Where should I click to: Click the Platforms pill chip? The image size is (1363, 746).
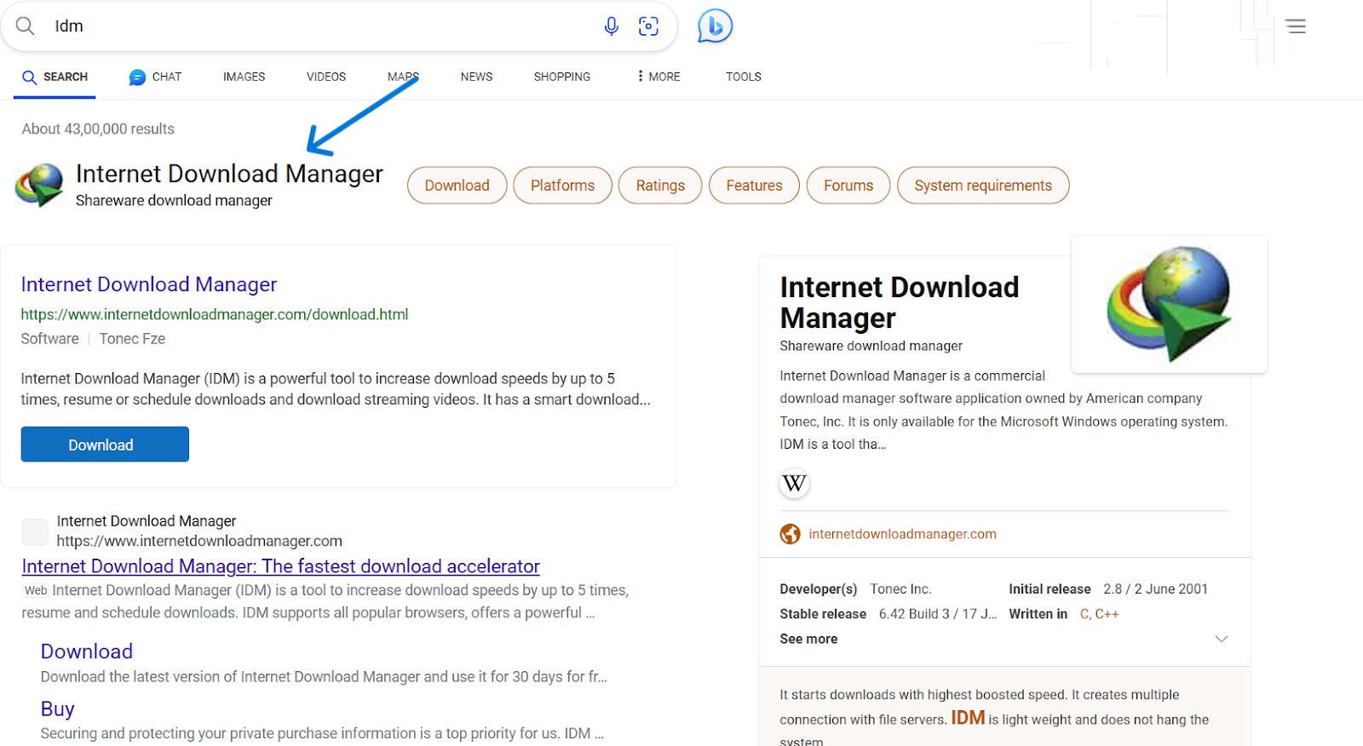coord(562,186)
